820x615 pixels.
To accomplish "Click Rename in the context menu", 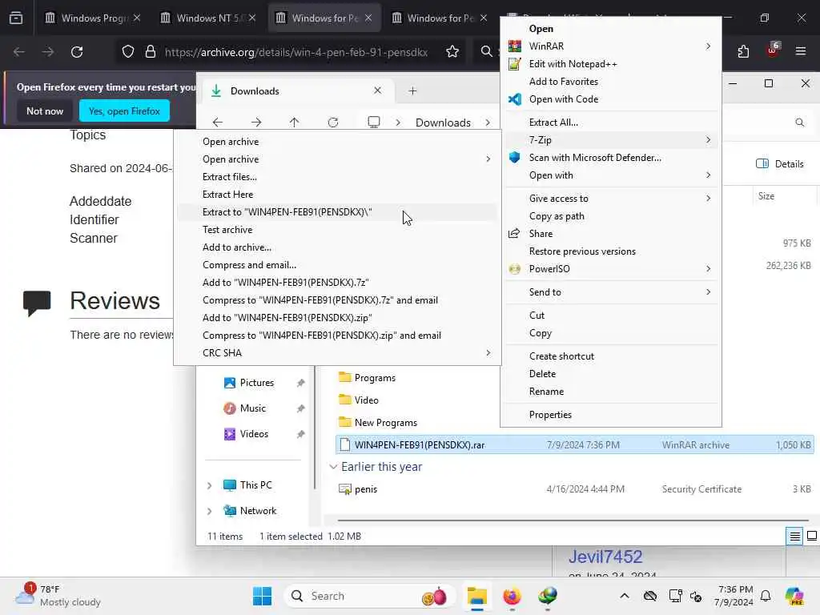I will (x=611, y=391).
